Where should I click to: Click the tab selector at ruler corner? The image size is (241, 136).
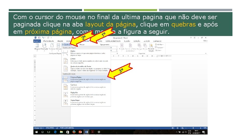35,56
